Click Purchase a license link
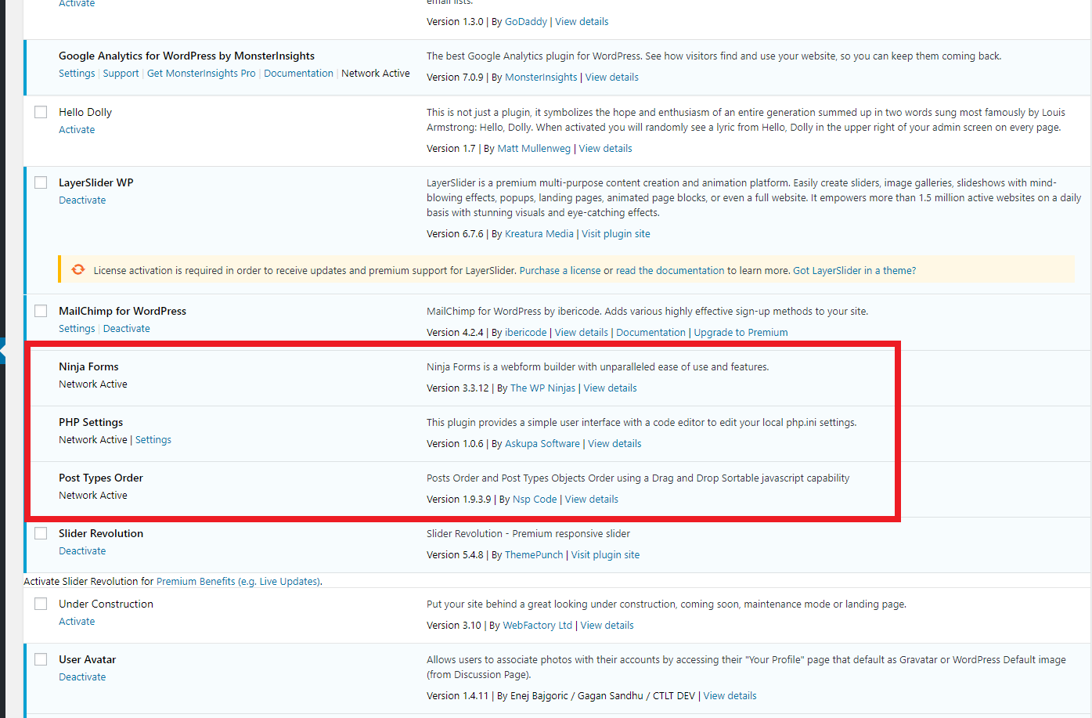This screenshot has height=718, width=1092. tap(560, 270)
